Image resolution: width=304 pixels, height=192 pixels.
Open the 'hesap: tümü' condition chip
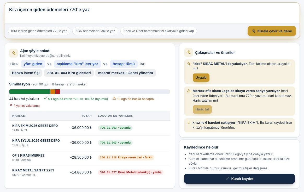(124, 64)
